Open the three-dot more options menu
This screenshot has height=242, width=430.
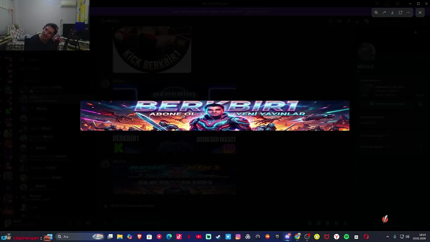[408, 12]
